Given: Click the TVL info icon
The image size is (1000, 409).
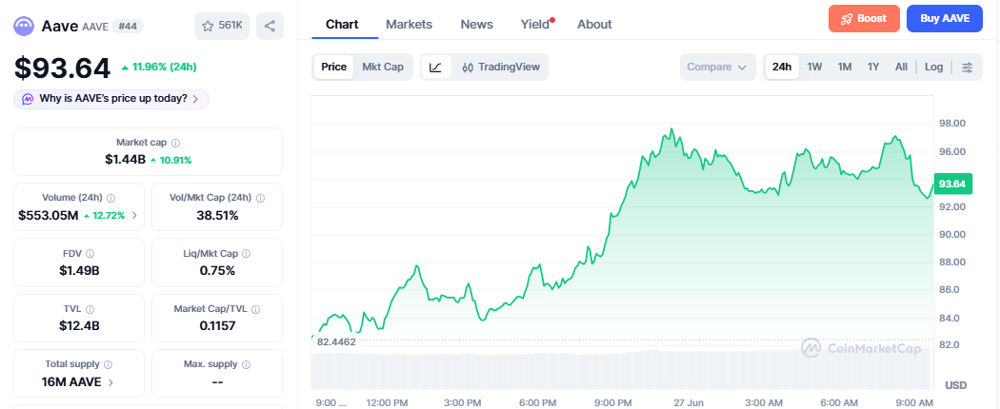Looking at the screenshot, I should click(90, 309).
